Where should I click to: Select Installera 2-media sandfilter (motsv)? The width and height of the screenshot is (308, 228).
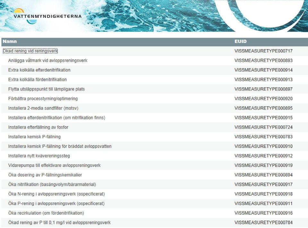click(43, 108)
